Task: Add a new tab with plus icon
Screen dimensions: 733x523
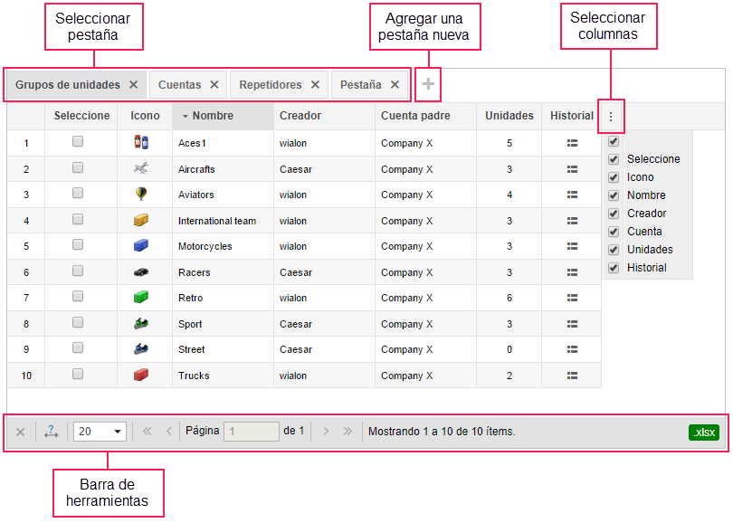Action: 428,84
